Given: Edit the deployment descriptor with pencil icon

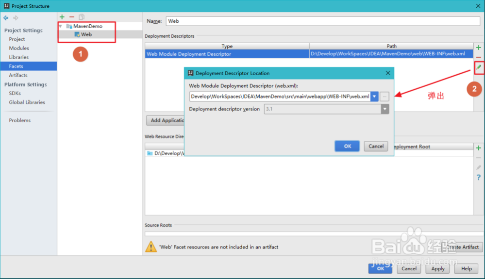Looking at the screenshot, I should tap(479, 67).
